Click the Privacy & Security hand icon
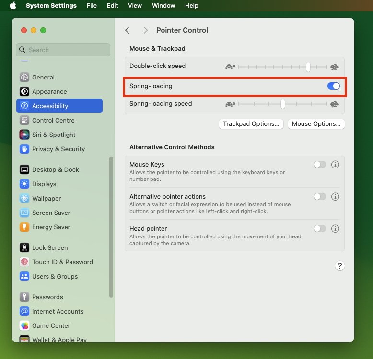 (x=24, y=149)
